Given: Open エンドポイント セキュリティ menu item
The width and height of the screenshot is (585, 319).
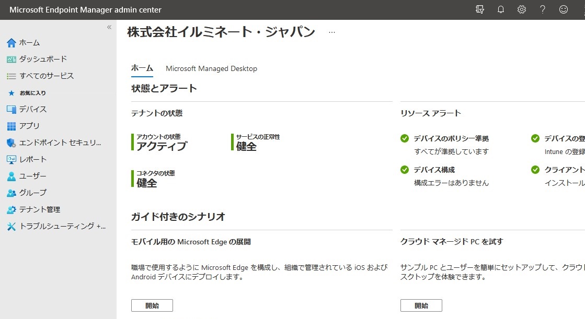Looking at the screenshot, I should click(x=60, y=143).
